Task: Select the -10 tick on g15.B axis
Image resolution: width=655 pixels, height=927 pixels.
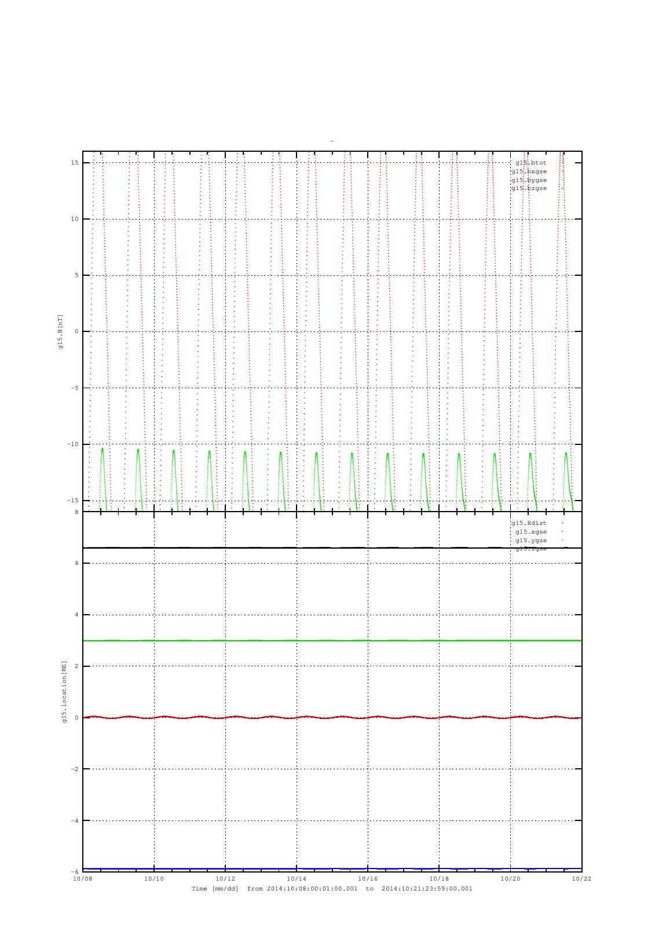Action: point(73,444)
